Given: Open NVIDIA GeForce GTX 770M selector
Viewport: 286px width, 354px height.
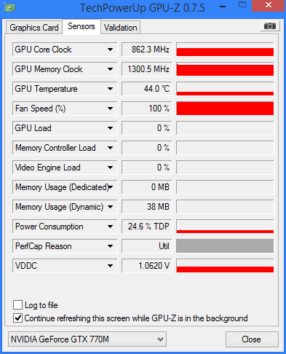Looking at the screenshot, I should click(87, 339).
